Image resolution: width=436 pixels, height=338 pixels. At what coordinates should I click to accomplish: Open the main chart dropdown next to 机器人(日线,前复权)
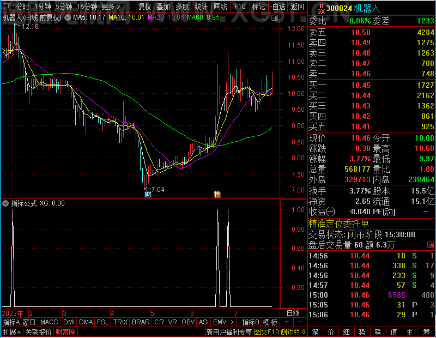[x=68, y=17]
